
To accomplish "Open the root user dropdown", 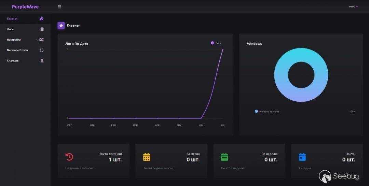I will click(353, 6).
